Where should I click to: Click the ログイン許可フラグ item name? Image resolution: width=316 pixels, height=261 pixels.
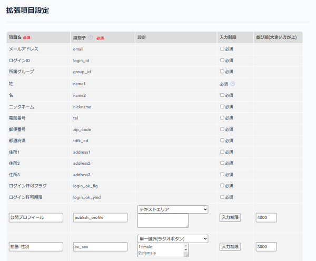tap(28, 186)
